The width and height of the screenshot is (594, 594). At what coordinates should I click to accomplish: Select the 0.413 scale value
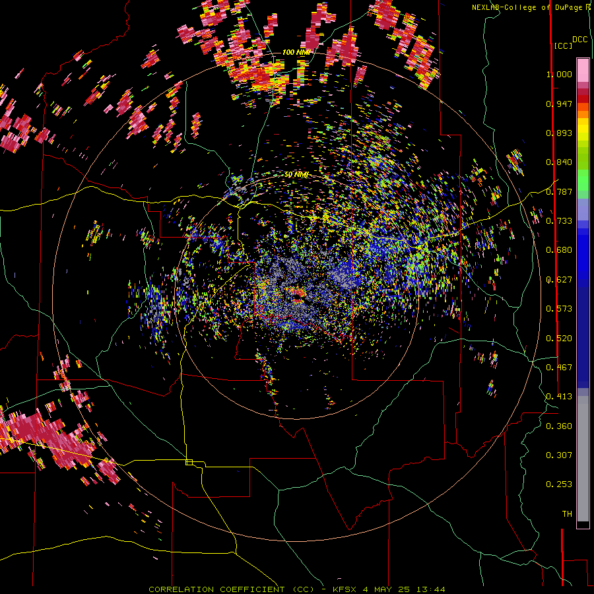[x=559, y=397]
